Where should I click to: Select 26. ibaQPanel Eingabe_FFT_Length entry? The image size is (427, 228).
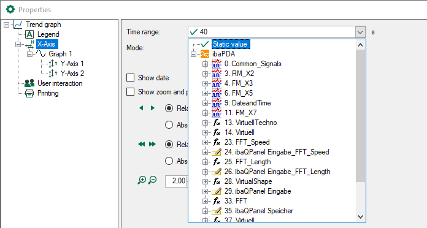277,172
